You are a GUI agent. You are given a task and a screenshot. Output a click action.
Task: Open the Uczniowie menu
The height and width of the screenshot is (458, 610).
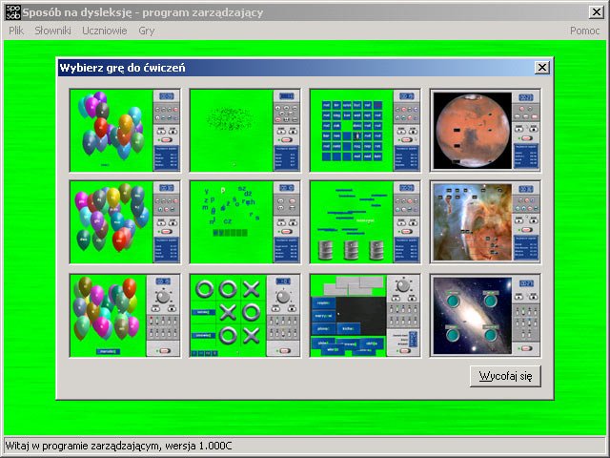[105, 31]
